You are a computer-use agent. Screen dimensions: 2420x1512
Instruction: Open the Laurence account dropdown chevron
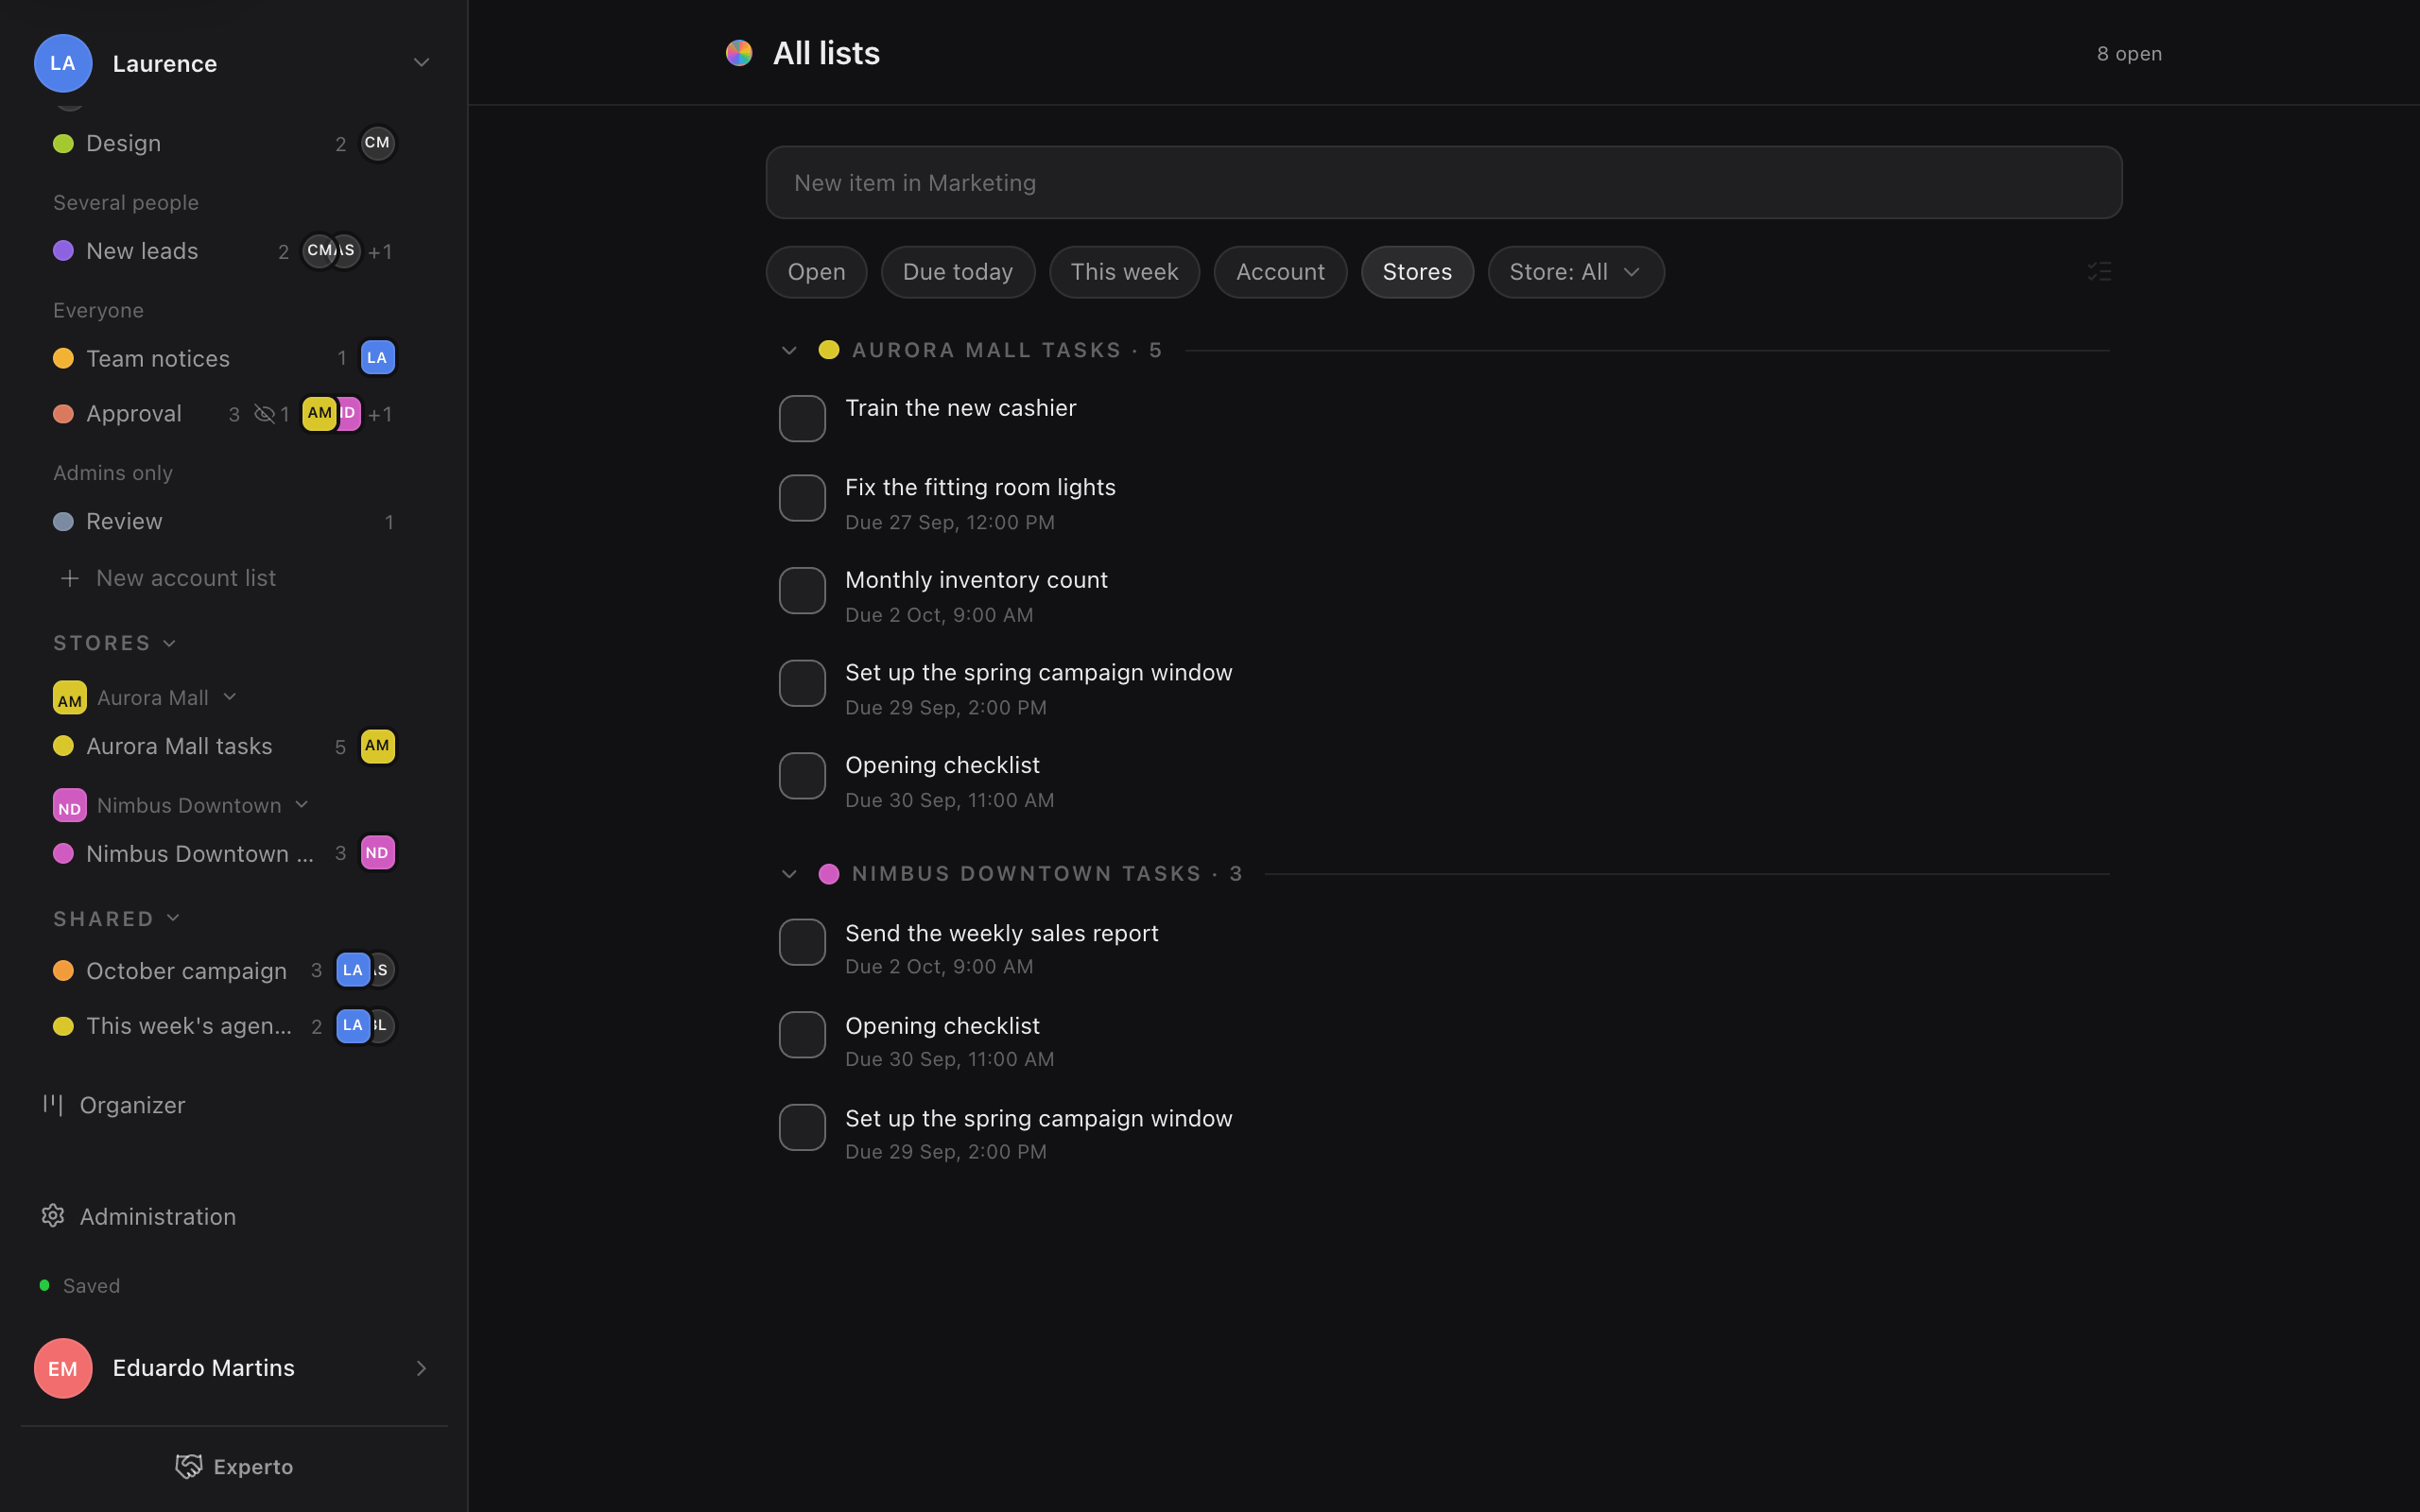click(421, 63)
